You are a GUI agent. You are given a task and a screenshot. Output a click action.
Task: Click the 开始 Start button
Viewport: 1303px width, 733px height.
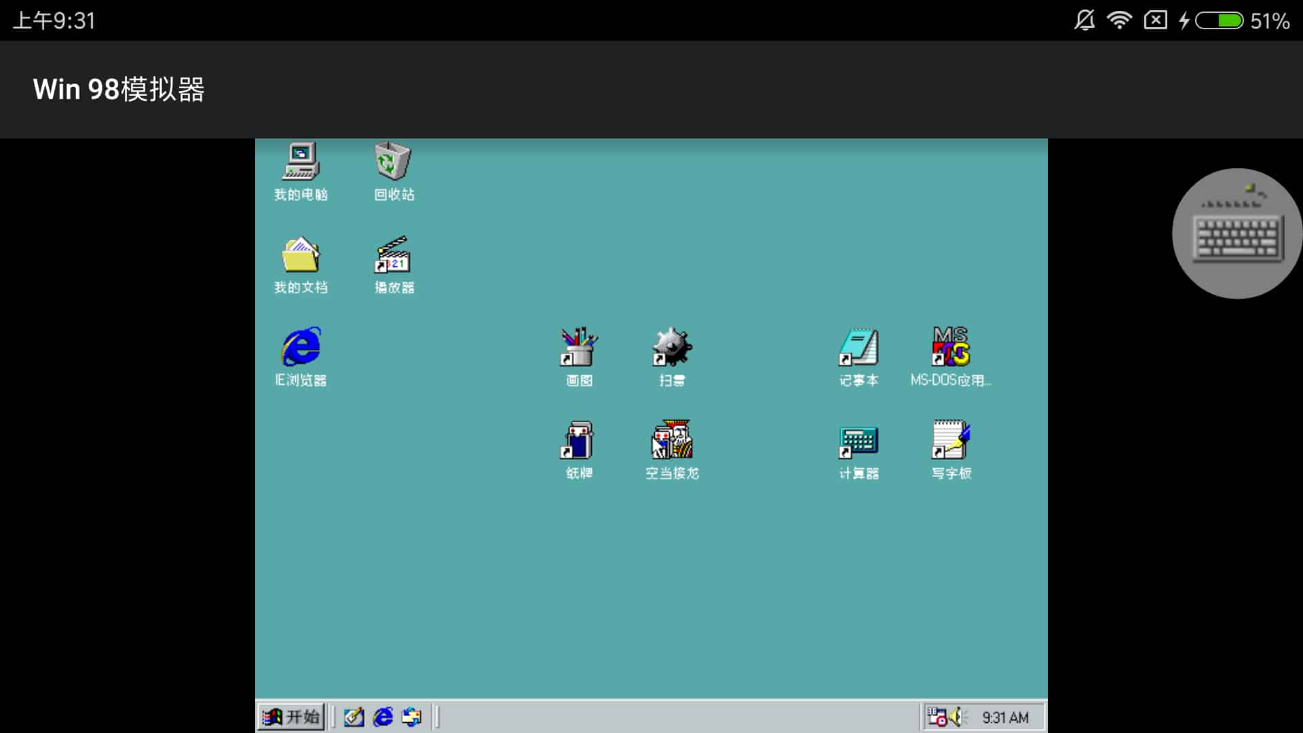click(x=291, y=717)
